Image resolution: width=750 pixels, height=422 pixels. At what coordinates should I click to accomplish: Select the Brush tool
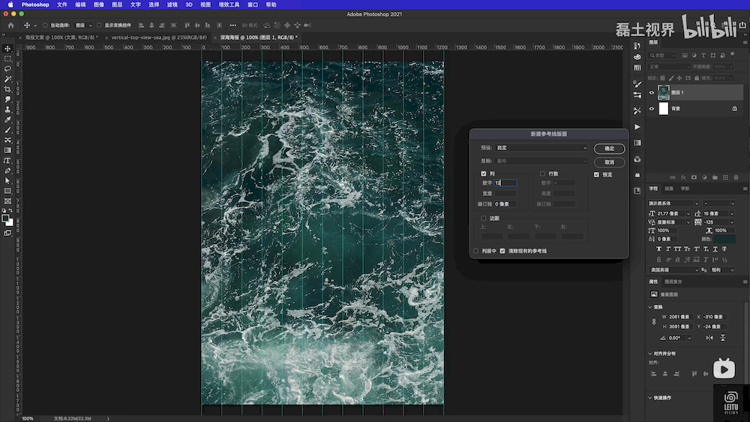[x=7, y=130]
